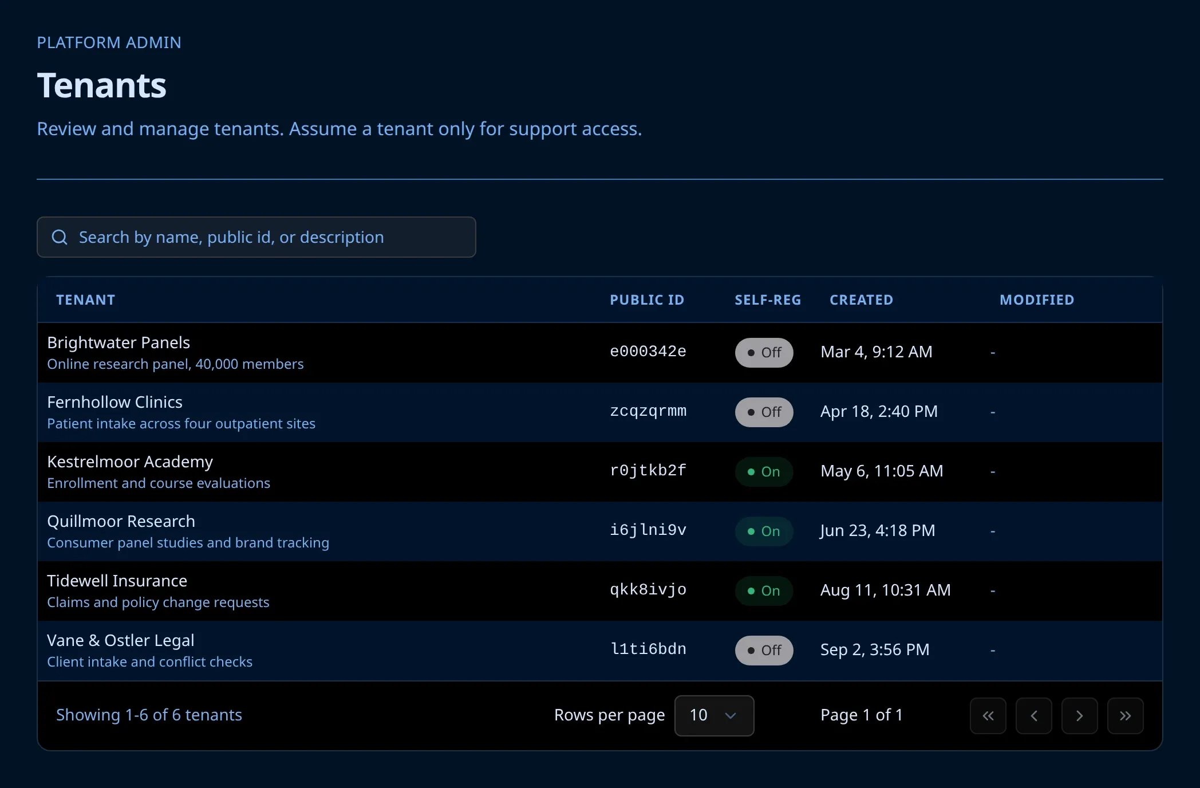Click description Claims and policy change requests
Image resolution: width=1200 pixels, height=788 pixels.
158,602
